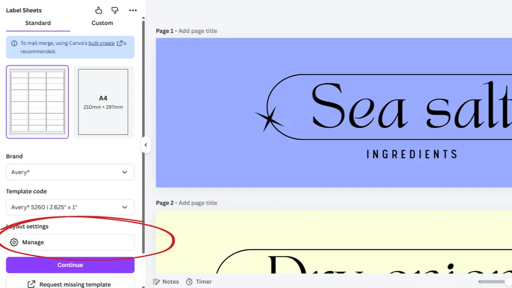The image size is (512, 288).
Task: Click the external link icon on Request missing template
Action: (31, 284)
